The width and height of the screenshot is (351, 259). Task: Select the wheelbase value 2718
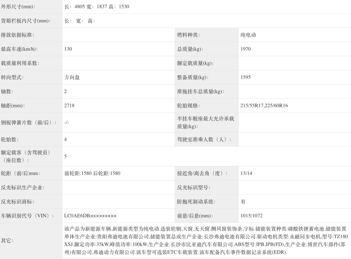[x=69, y=106]
